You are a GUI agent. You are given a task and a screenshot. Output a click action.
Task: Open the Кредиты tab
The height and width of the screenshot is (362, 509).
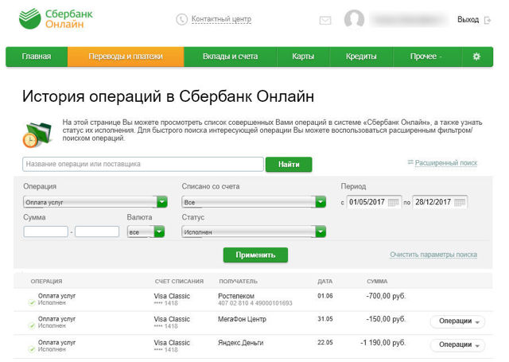coord(361,56)
